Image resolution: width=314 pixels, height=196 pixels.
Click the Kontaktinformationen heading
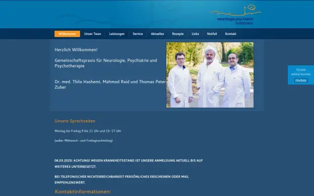[83, 192]
